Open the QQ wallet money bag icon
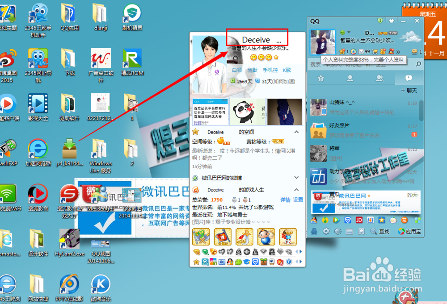447x304 pixels. coord(383,51)
